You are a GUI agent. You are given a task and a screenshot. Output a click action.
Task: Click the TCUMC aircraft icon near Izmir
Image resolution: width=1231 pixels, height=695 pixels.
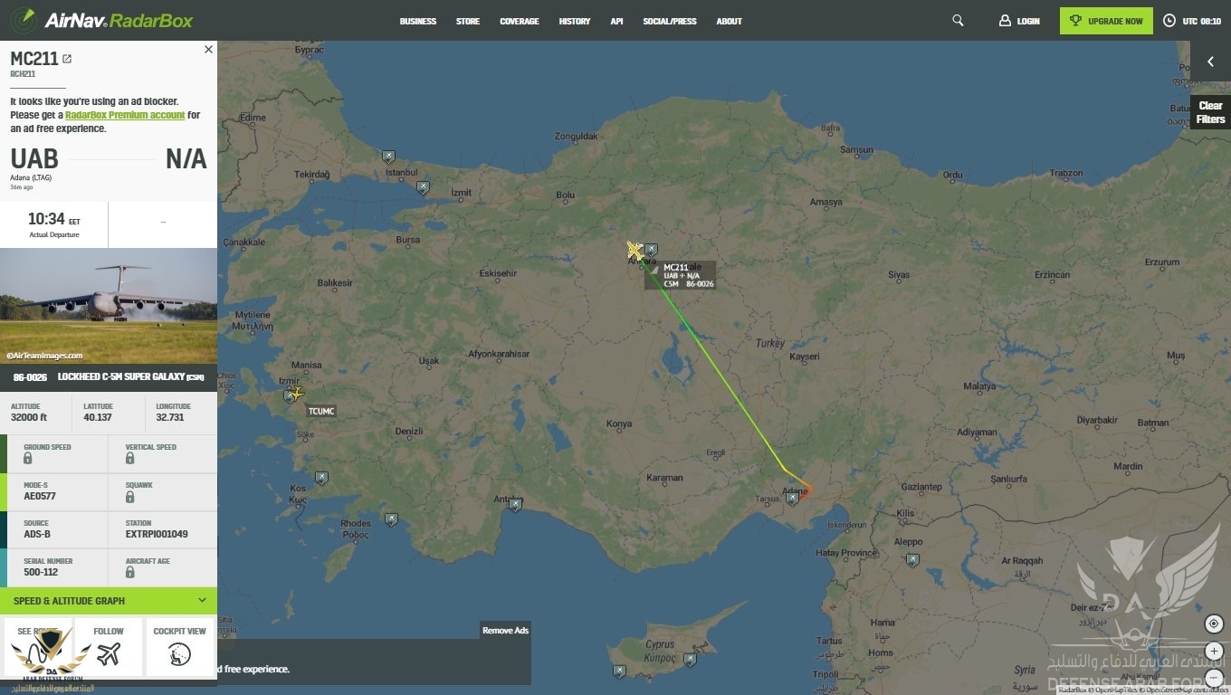[x=296, y=394]
